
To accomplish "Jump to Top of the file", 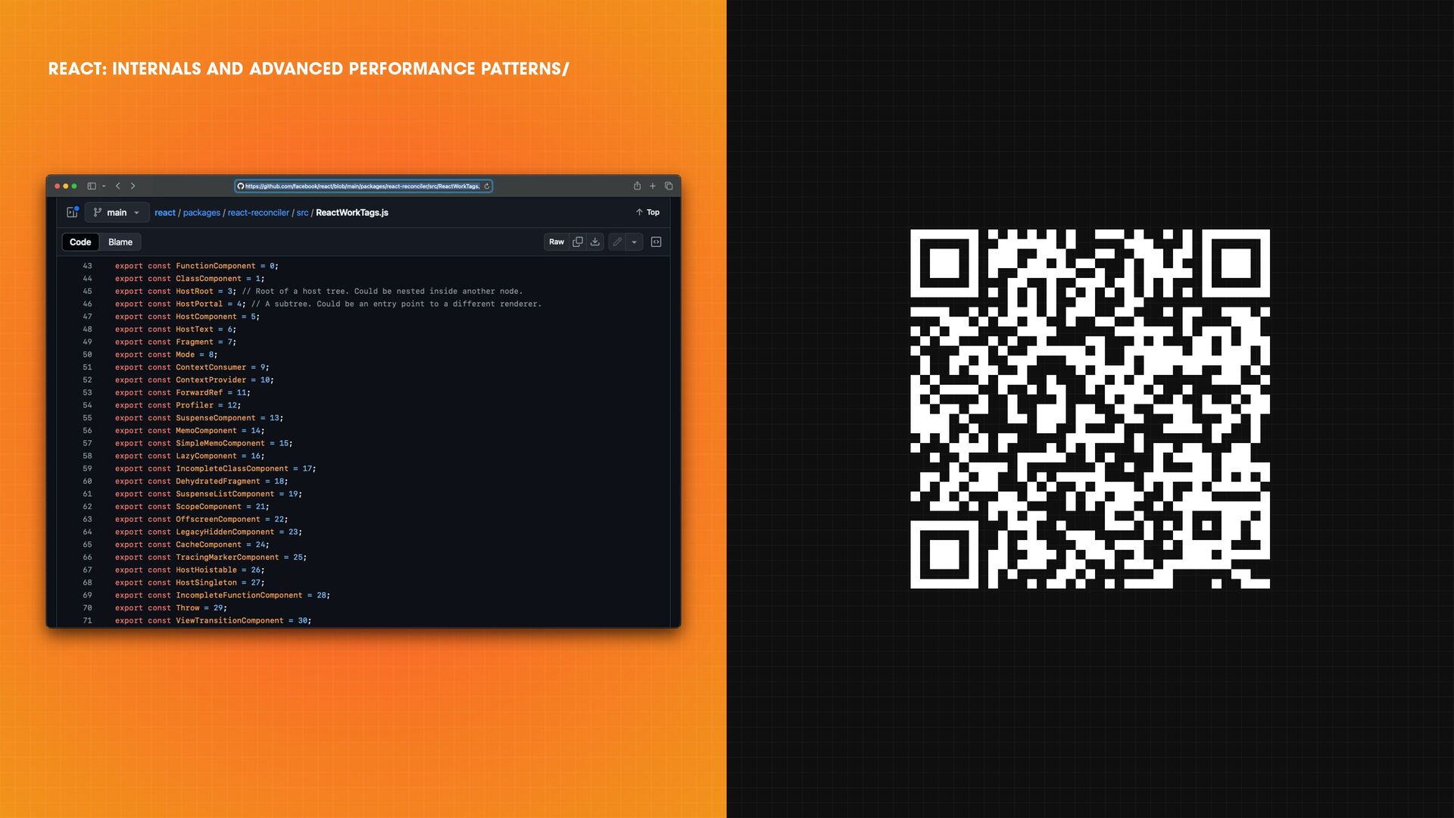I will [x=647, y=213].
